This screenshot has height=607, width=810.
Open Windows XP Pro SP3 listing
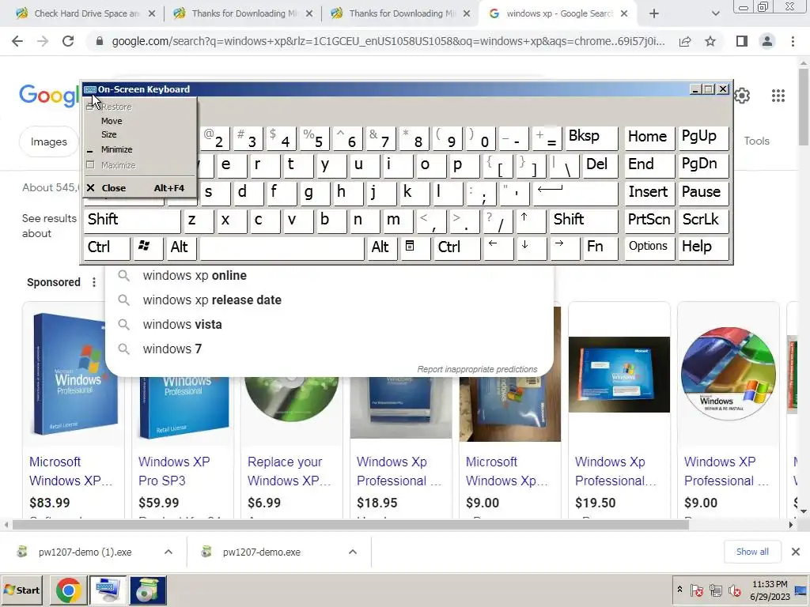click(174, 471)
